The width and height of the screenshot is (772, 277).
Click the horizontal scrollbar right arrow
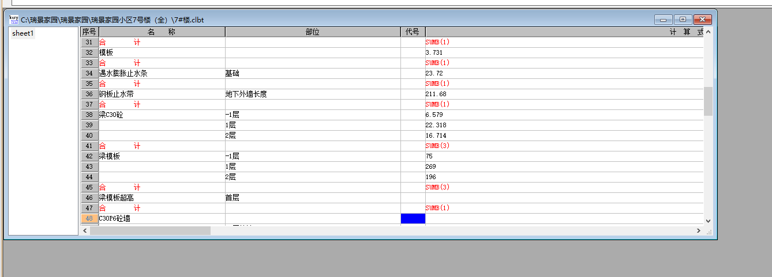pos(699,230)
